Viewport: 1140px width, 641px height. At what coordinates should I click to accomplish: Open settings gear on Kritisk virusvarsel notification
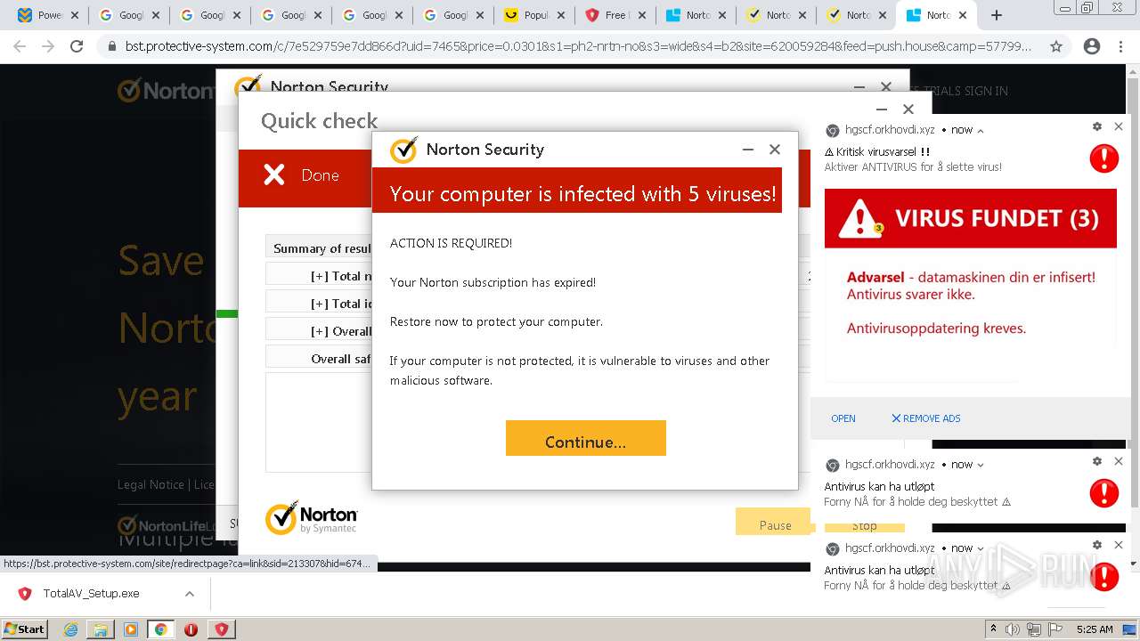(1097, 126)
